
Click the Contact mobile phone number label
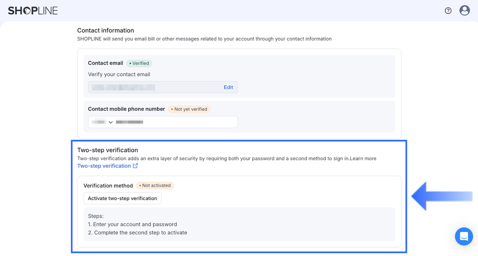coord(126,109)
